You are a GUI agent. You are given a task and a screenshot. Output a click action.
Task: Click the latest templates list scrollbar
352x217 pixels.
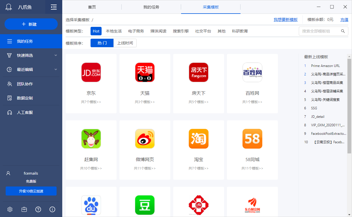click(349, 105)
